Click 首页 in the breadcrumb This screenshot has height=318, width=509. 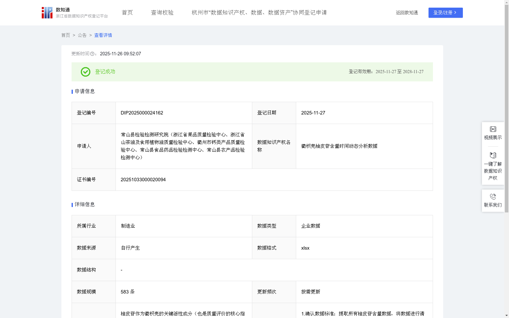point(66,35)
